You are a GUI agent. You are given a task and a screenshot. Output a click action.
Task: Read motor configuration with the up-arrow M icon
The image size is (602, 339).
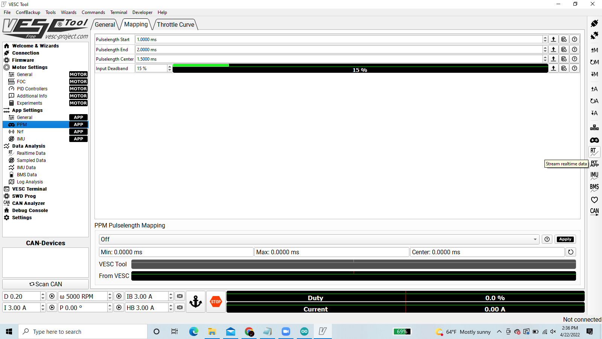coord(594,50)
